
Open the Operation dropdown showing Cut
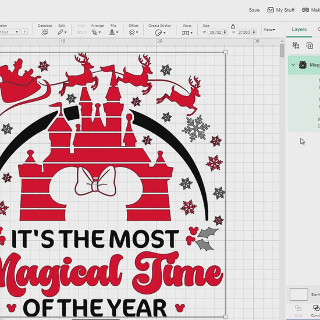point(9,32)
